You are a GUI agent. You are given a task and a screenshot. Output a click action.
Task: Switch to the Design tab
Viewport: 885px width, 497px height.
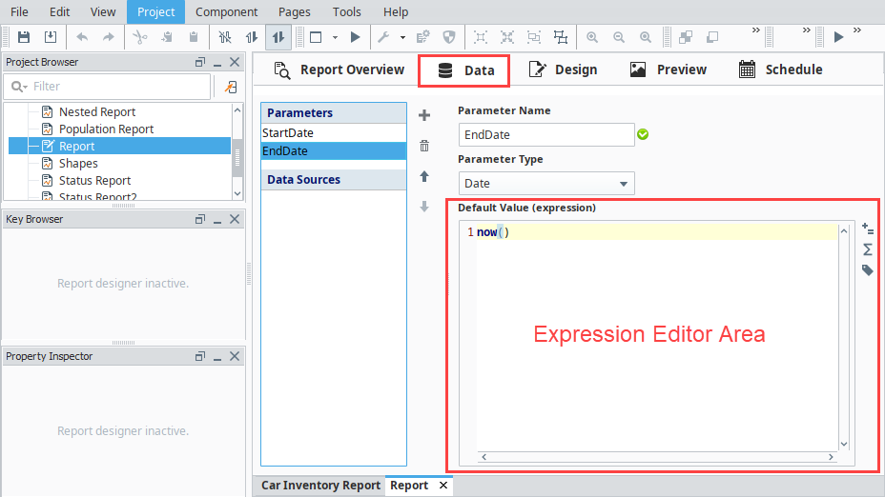pos(563,70)
